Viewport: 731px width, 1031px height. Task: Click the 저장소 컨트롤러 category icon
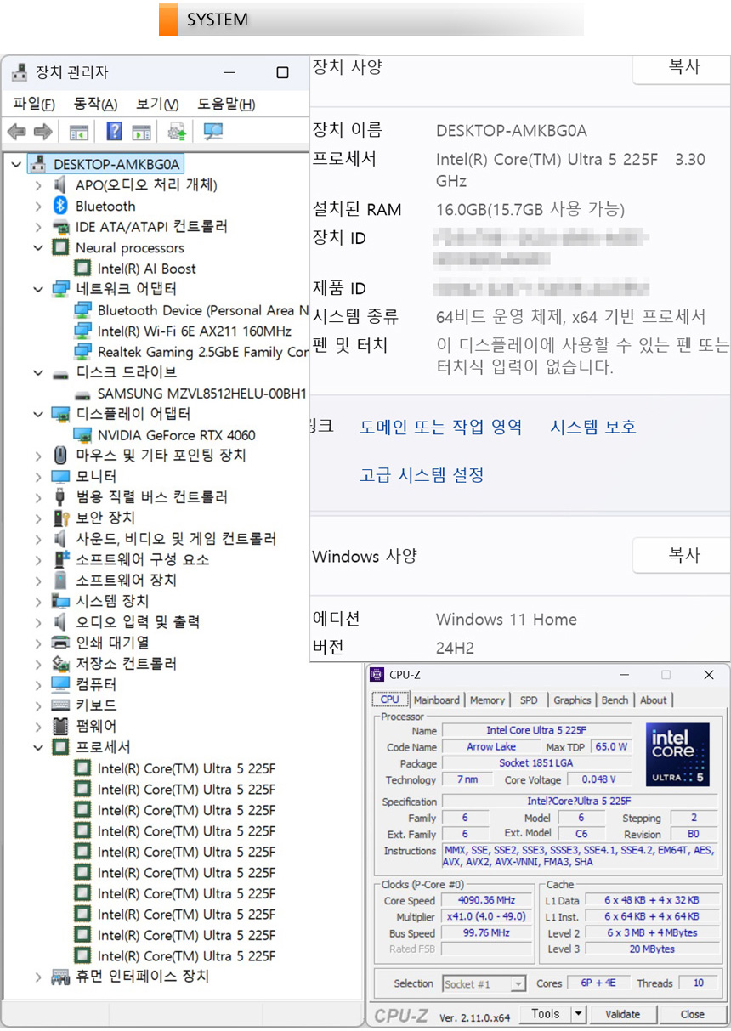click(60, 664)
